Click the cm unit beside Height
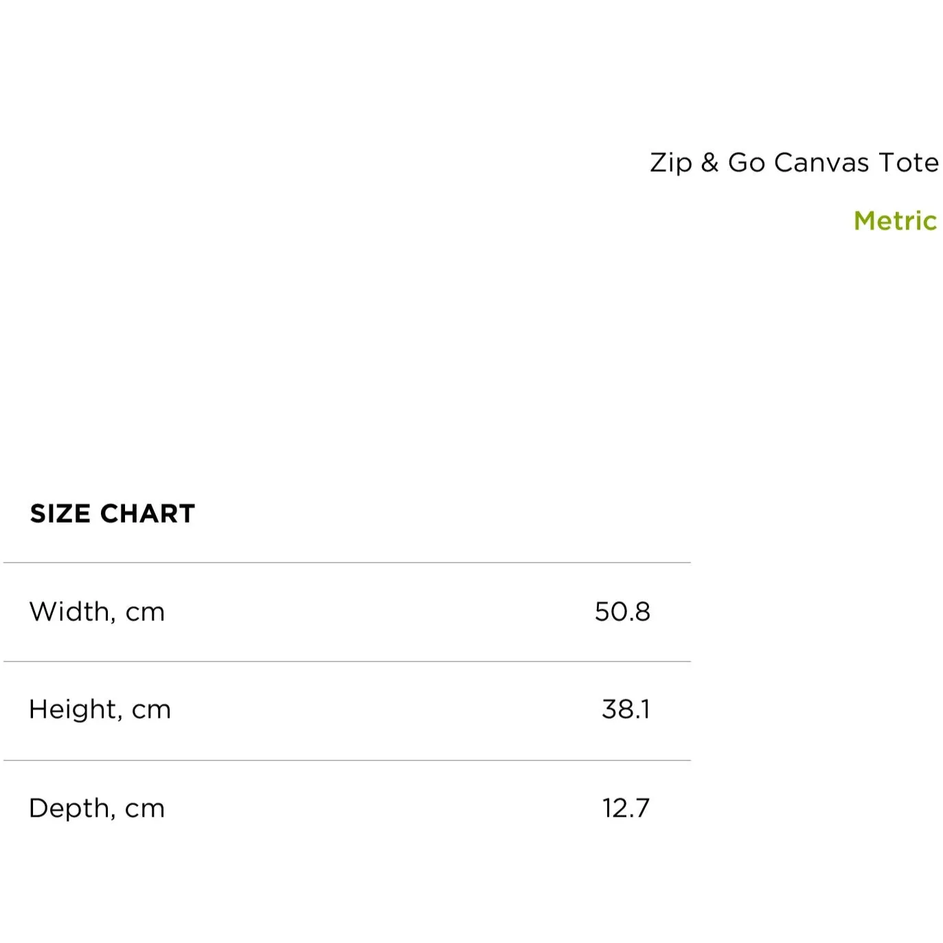 [151, 710]
